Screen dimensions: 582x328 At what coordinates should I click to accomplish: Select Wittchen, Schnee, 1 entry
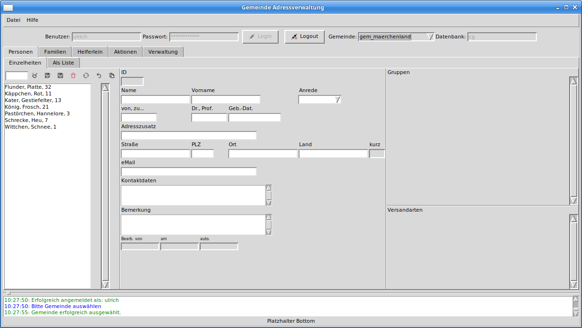click(x=30, y=127)
